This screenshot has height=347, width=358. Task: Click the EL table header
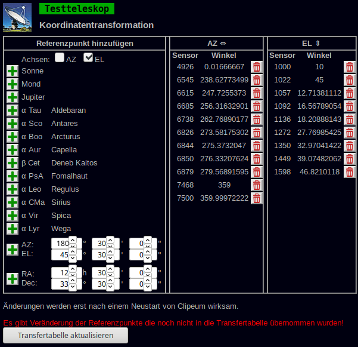(312, 44)
